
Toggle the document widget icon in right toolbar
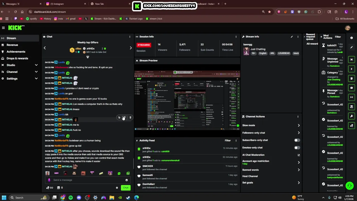(x=351, y=78)
